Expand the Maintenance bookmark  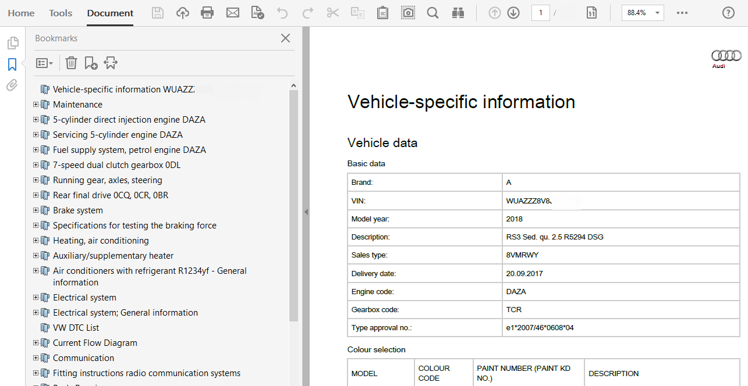point(36,105)
